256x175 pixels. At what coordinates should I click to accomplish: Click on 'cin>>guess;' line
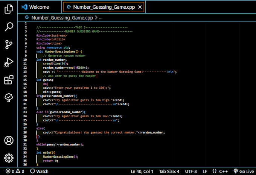[x=52, y=92]
